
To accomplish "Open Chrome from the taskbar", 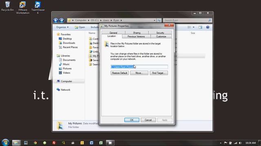I will (x=35, y=143).
